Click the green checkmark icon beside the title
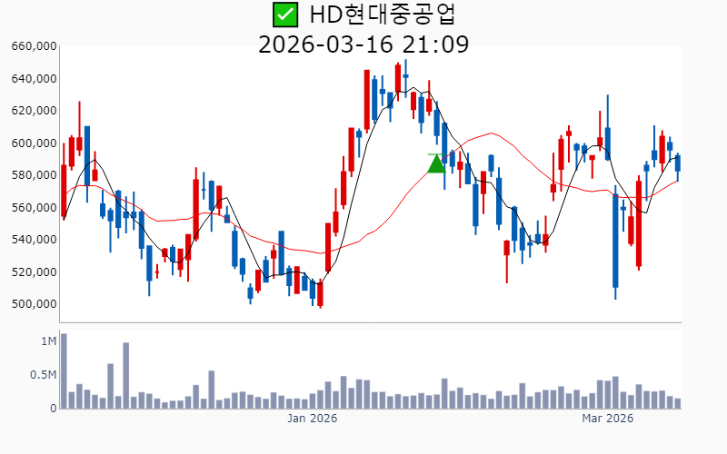The image size is (727, 454). [285, 15]
